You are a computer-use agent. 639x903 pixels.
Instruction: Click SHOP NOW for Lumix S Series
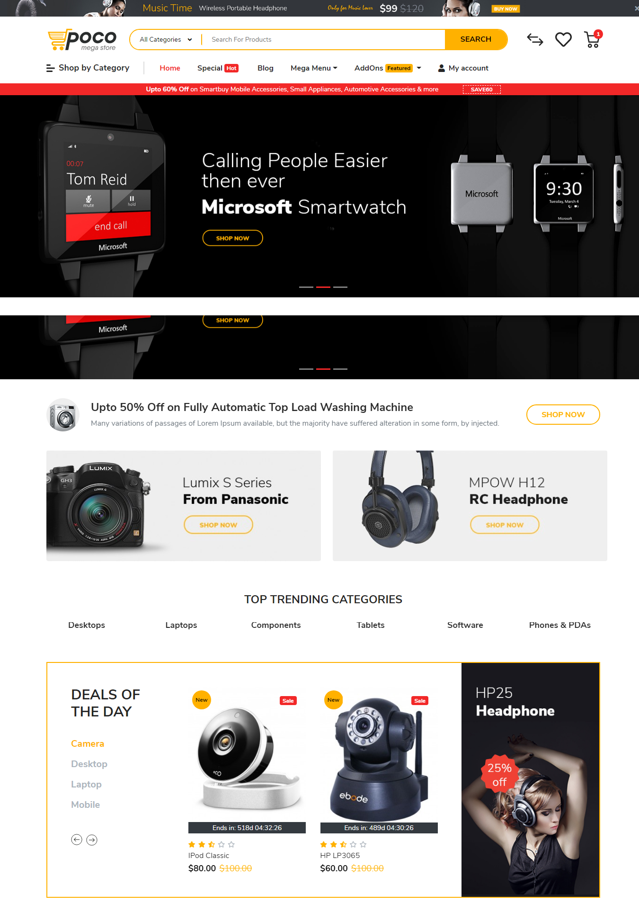point(218,525)
